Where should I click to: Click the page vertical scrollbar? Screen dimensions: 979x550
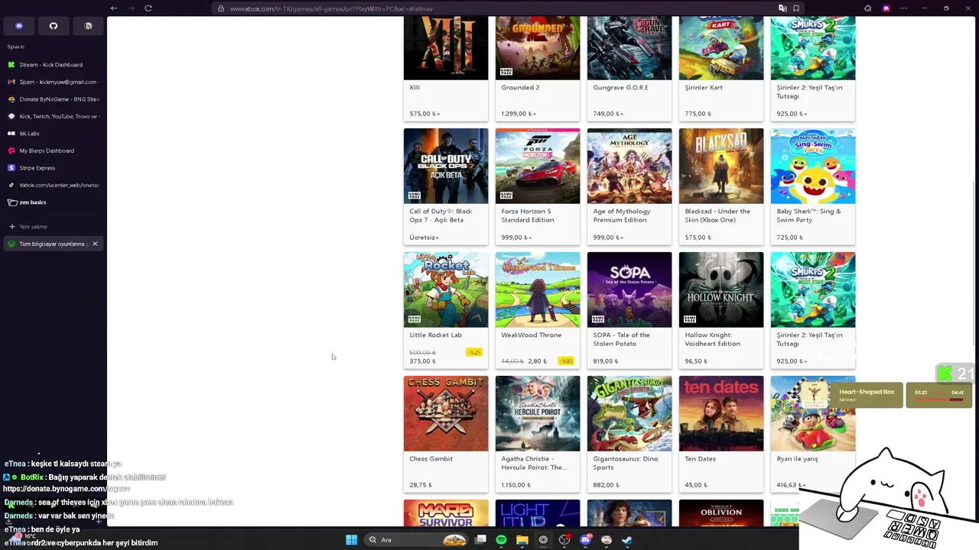[x=974, y=264]
